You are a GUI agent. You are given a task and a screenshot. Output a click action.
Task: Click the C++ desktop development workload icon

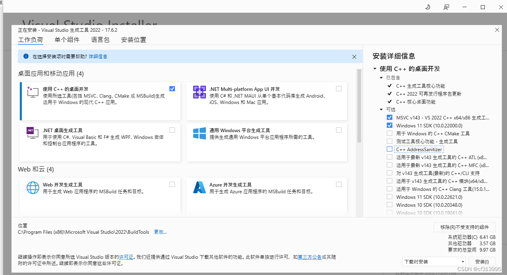(x=33, y=92)
